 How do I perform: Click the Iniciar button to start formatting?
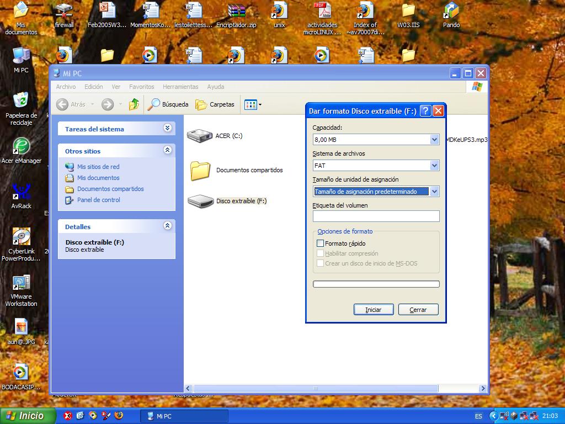374,309
